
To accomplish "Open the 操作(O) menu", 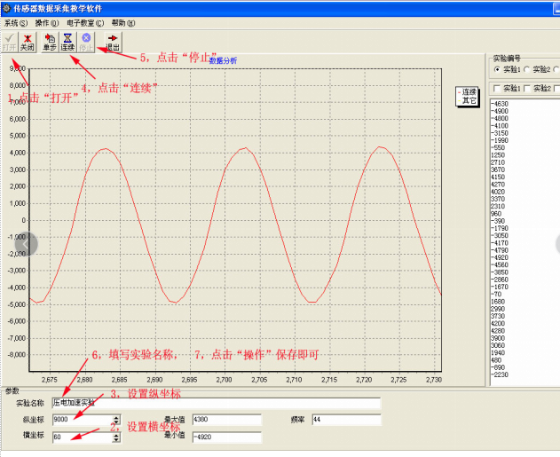I will click(x=47, y=22).
